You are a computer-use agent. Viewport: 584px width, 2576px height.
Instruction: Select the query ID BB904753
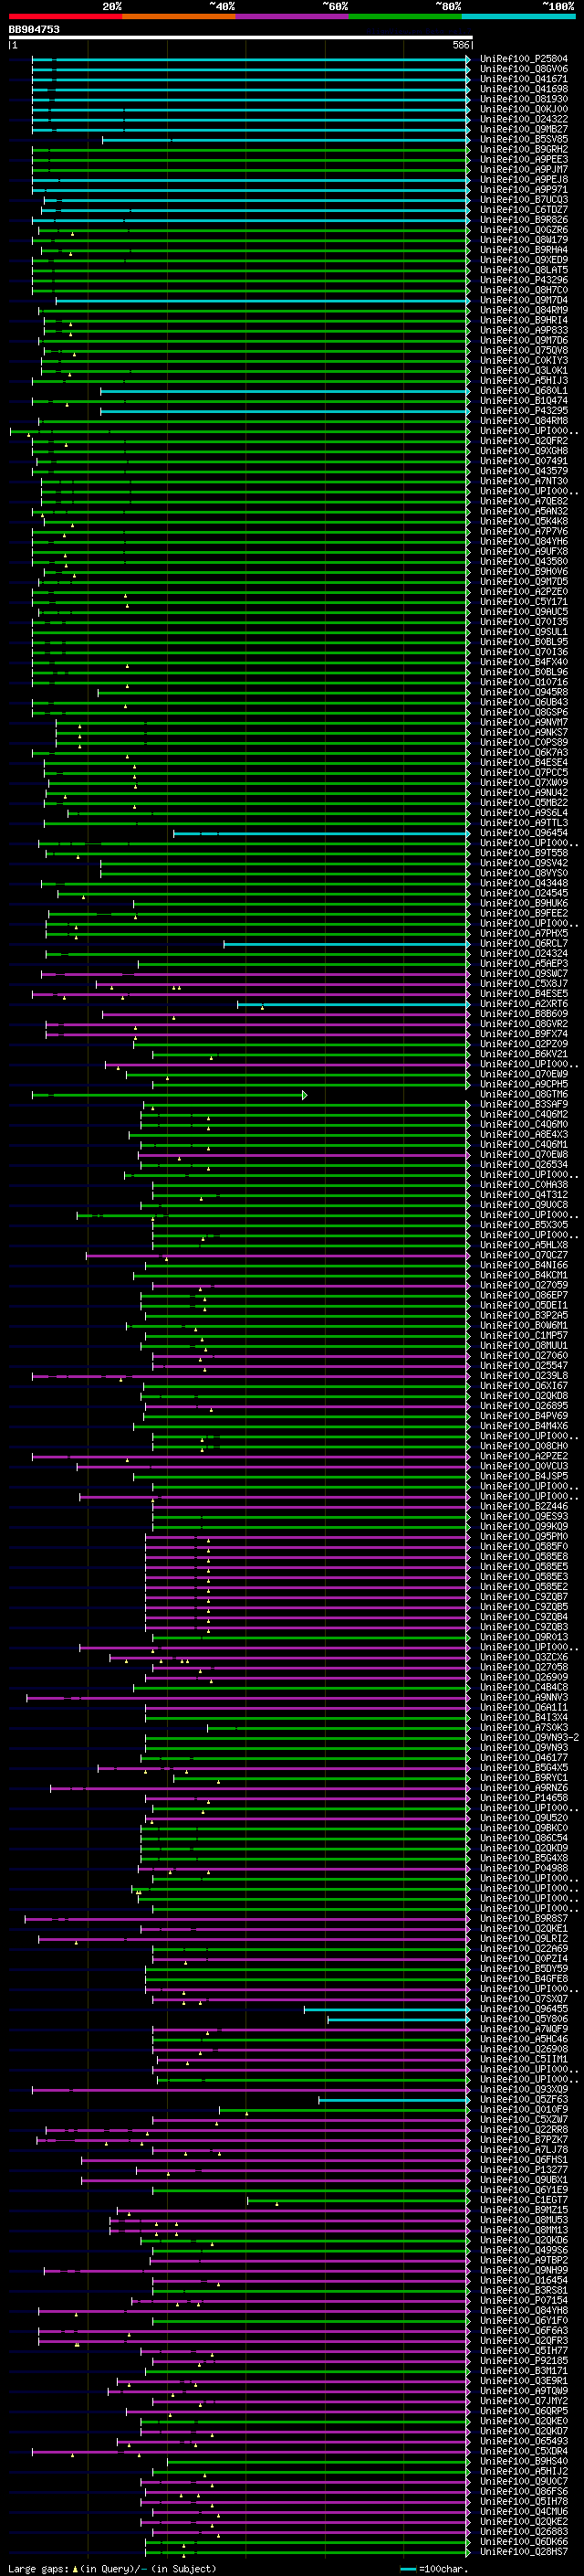point(34,29)
